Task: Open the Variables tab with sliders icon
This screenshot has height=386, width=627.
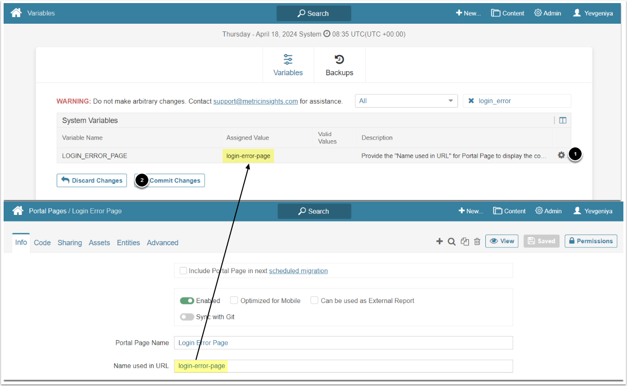Action: [288, 65]
